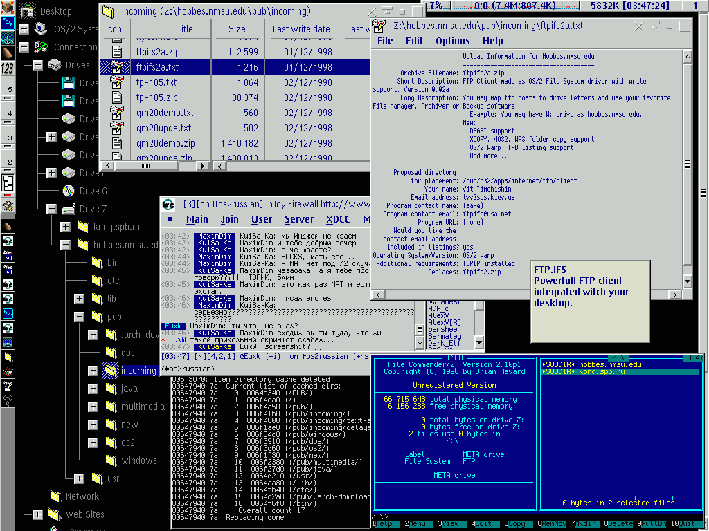Viewport: 709px width, 531px height.
Task: Expand the lib folder node
Action: [x=80, y=299]
